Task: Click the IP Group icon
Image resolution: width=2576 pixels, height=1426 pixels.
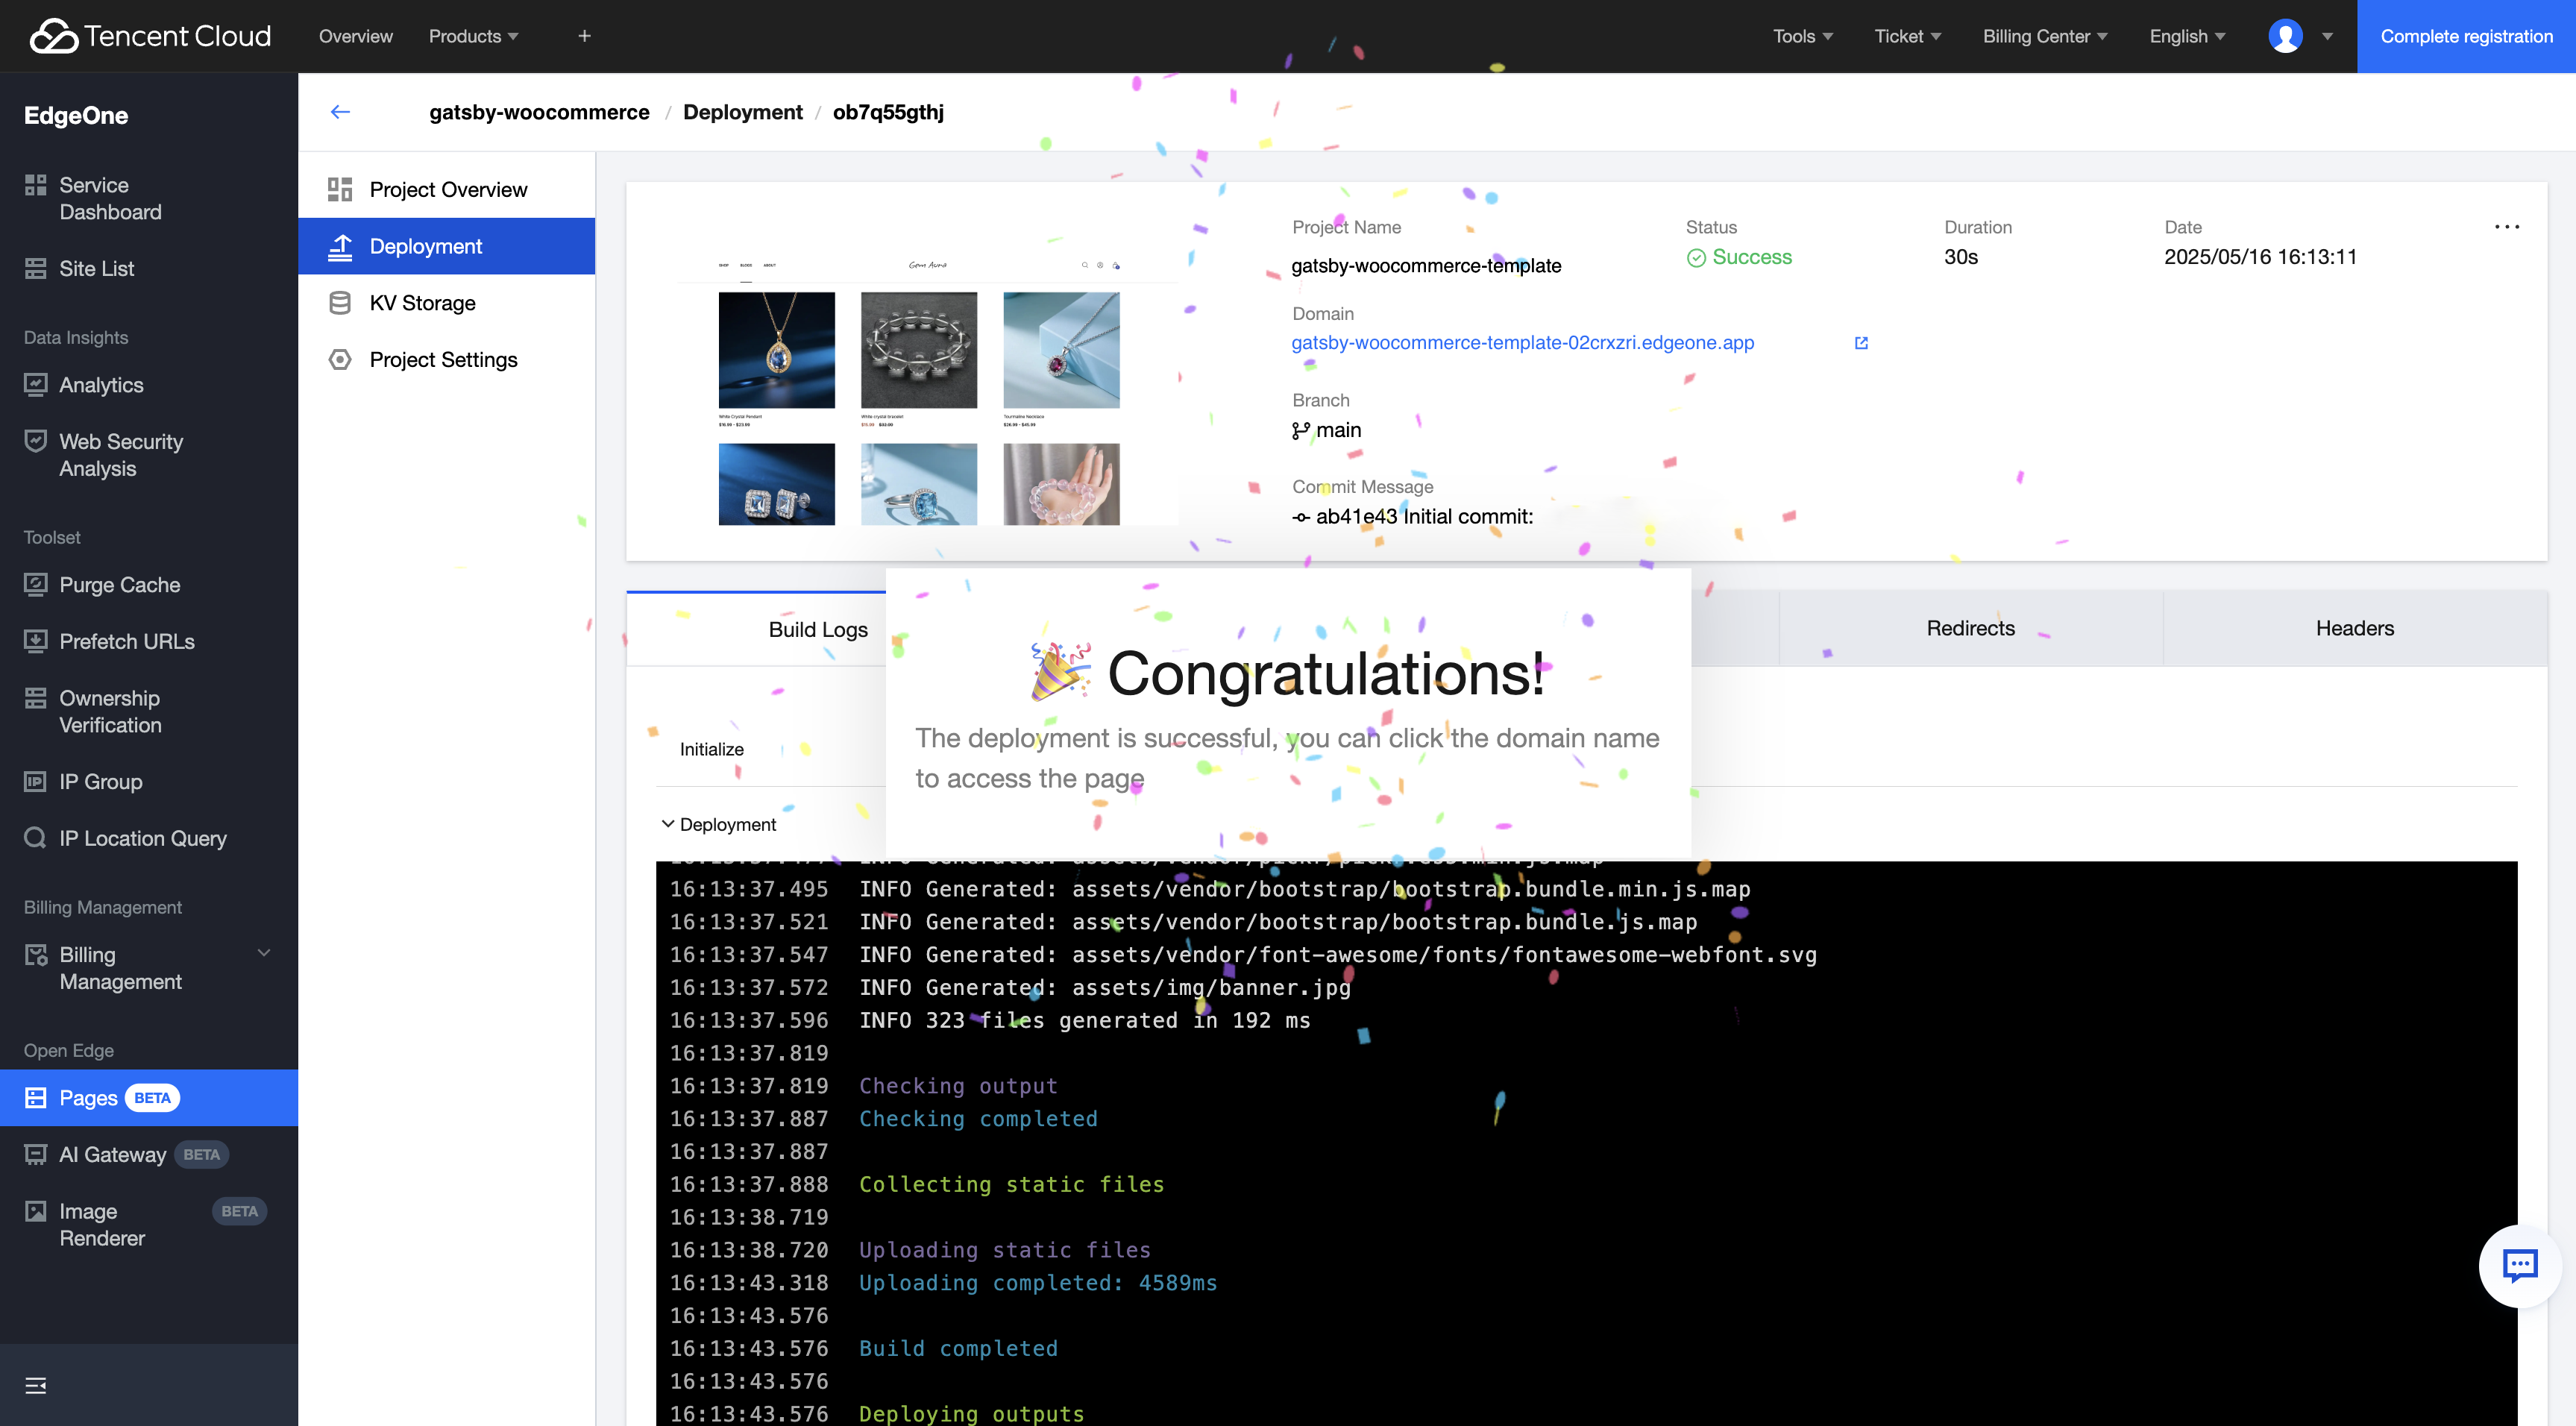Action: click(x=36, y=781)
